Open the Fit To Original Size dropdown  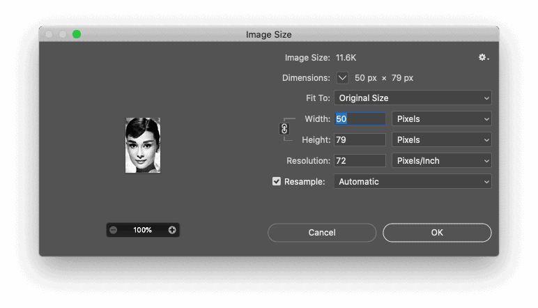tap(413, 98)
